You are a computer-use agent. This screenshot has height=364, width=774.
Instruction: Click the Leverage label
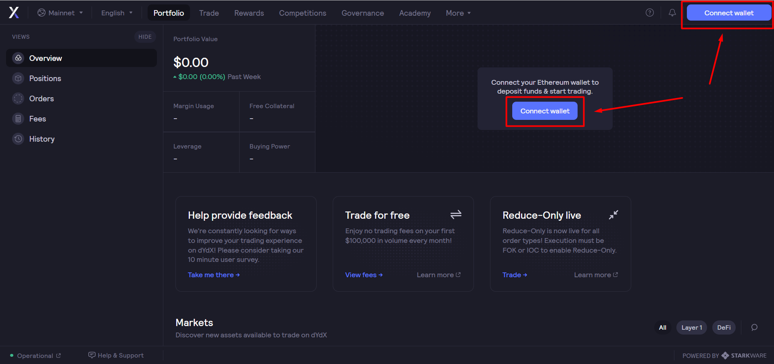tap(187, 146)
